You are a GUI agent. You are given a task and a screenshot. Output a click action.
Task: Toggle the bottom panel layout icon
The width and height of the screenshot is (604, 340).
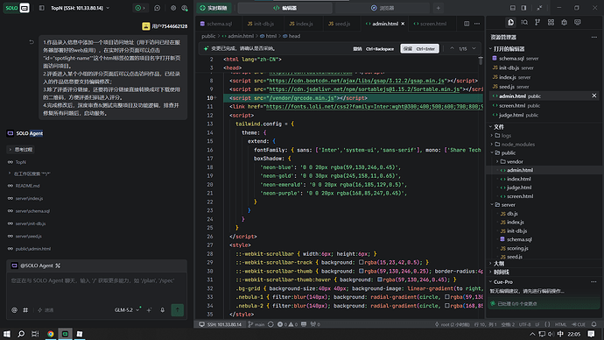[513, 8]
